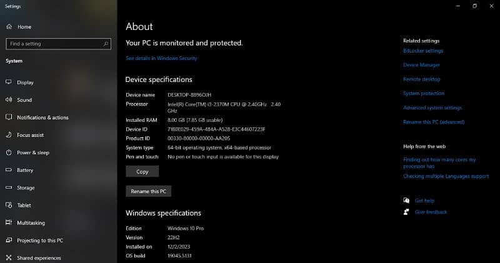Open Shared experiences settings
Viewport: 500px width, 263px height.
(x=39, y=258)
